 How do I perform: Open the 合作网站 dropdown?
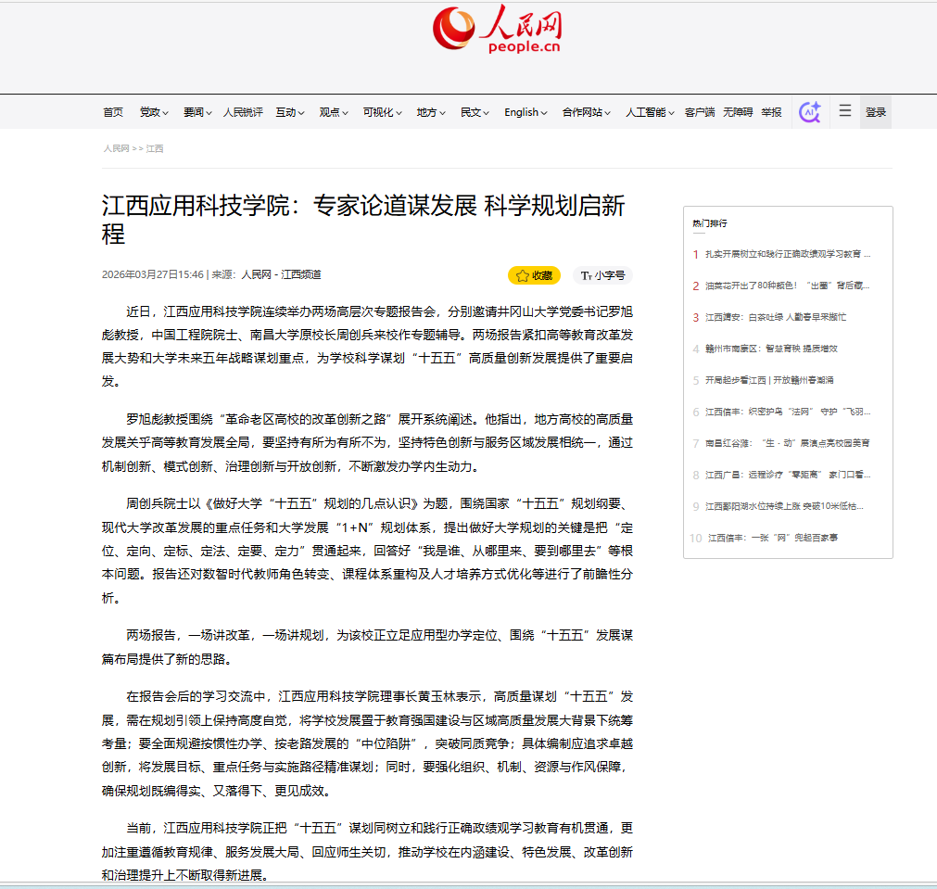[587, 112]
